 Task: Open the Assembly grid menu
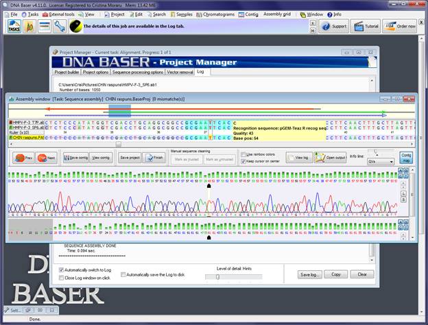277,14
